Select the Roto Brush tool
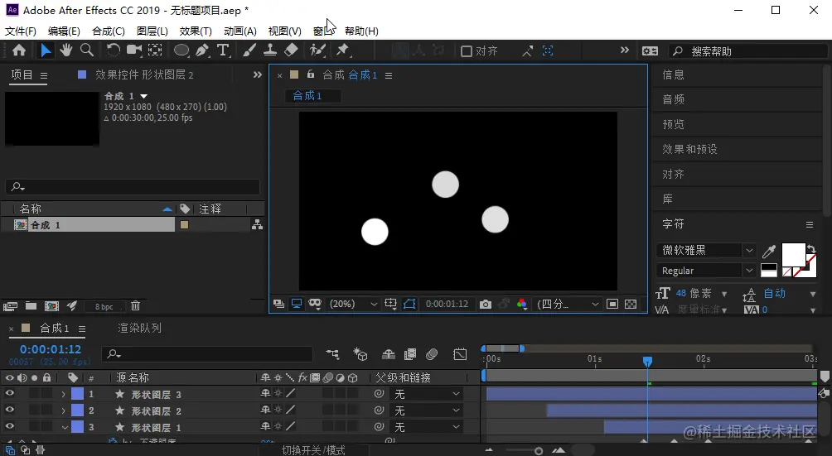The height and width of the screenshot is (456, 832). click(317, 50)
